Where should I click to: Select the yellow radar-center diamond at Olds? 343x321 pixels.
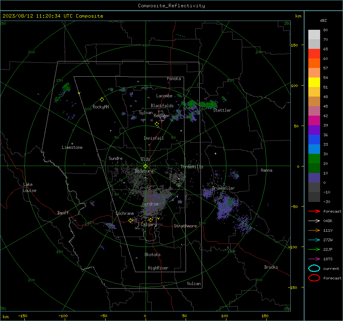[145, 166]
